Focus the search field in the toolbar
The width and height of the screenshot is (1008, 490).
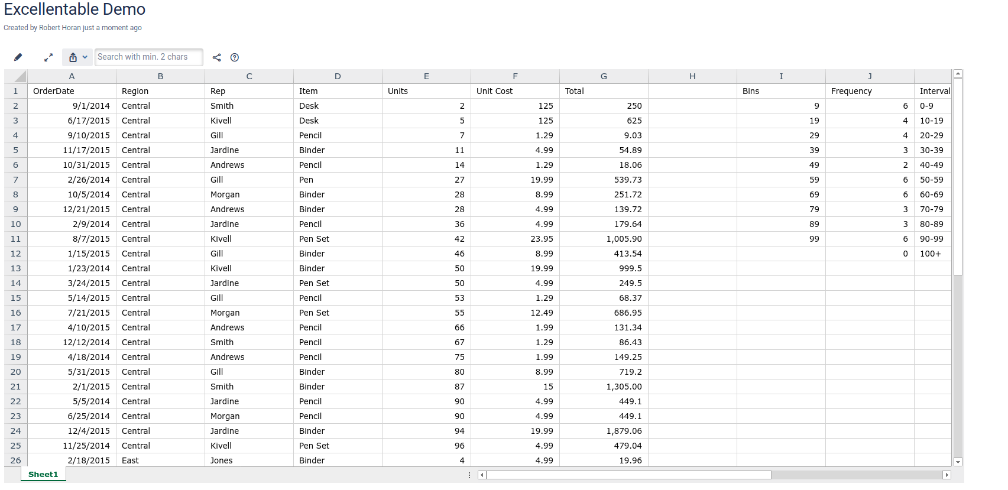tap(148, 57)
